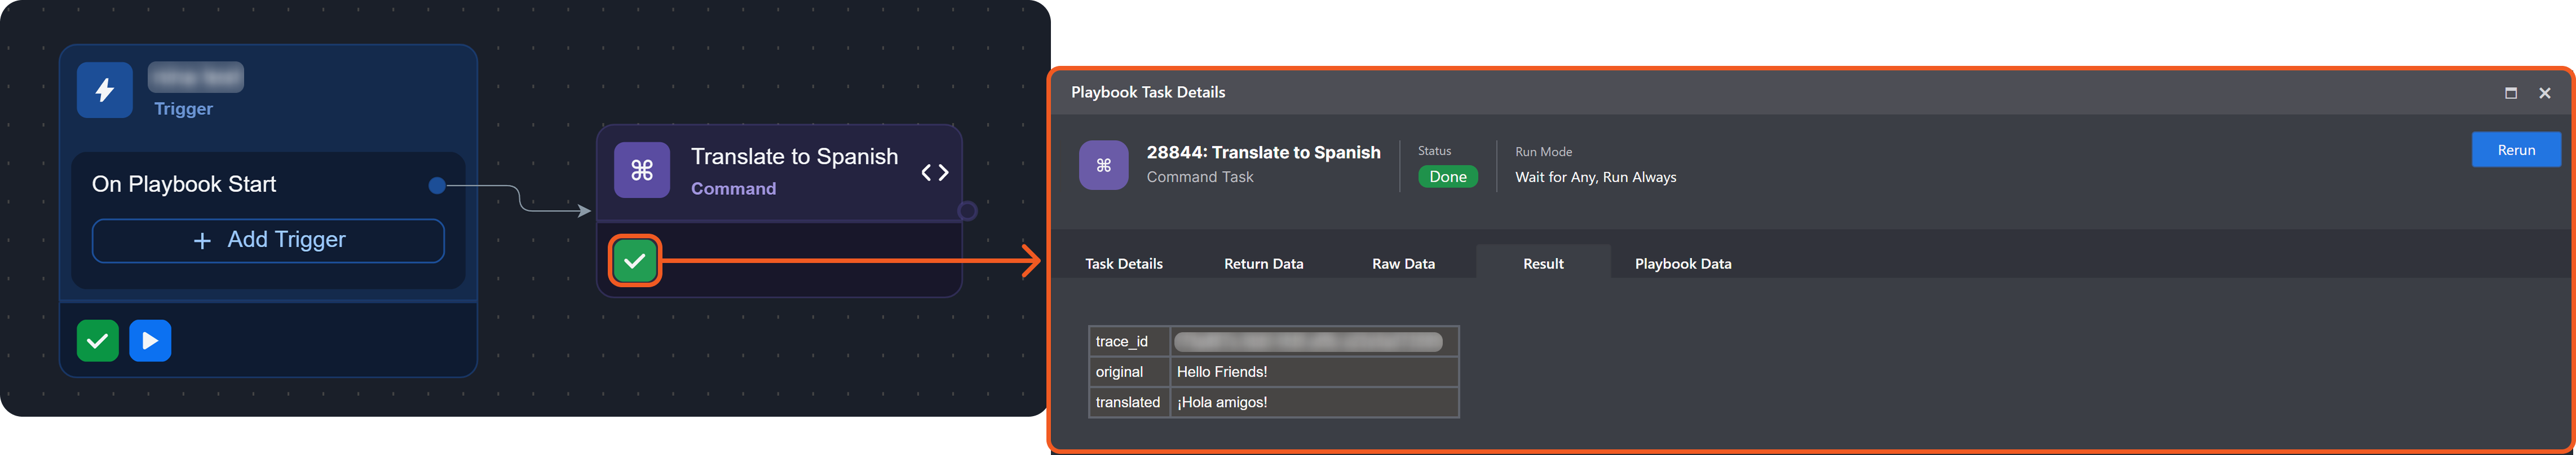Click the translated value ¡Hola amigos! cell
The image size is (2576, 455).
click(1313, 402)
